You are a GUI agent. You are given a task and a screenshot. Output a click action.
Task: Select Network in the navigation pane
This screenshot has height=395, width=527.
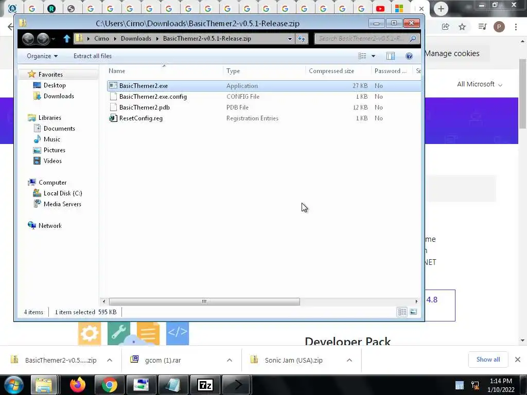click(x=50, y=226)
